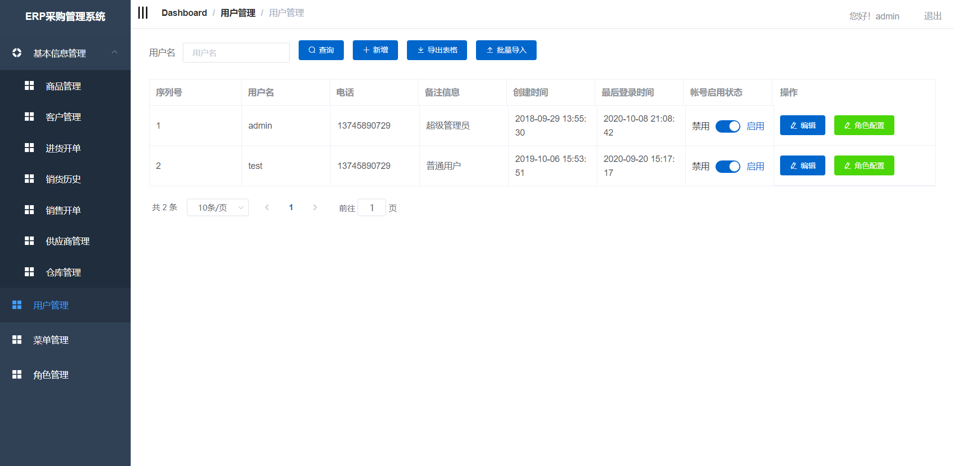Click the 用户名 search input field

[236, 53]
